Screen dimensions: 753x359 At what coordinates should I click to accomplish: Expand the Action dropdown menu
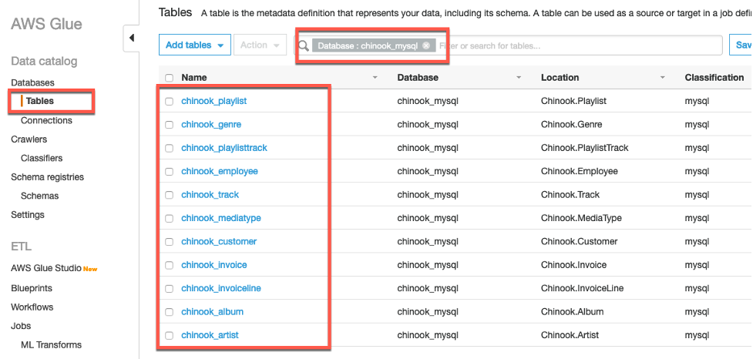pos(259,45)
